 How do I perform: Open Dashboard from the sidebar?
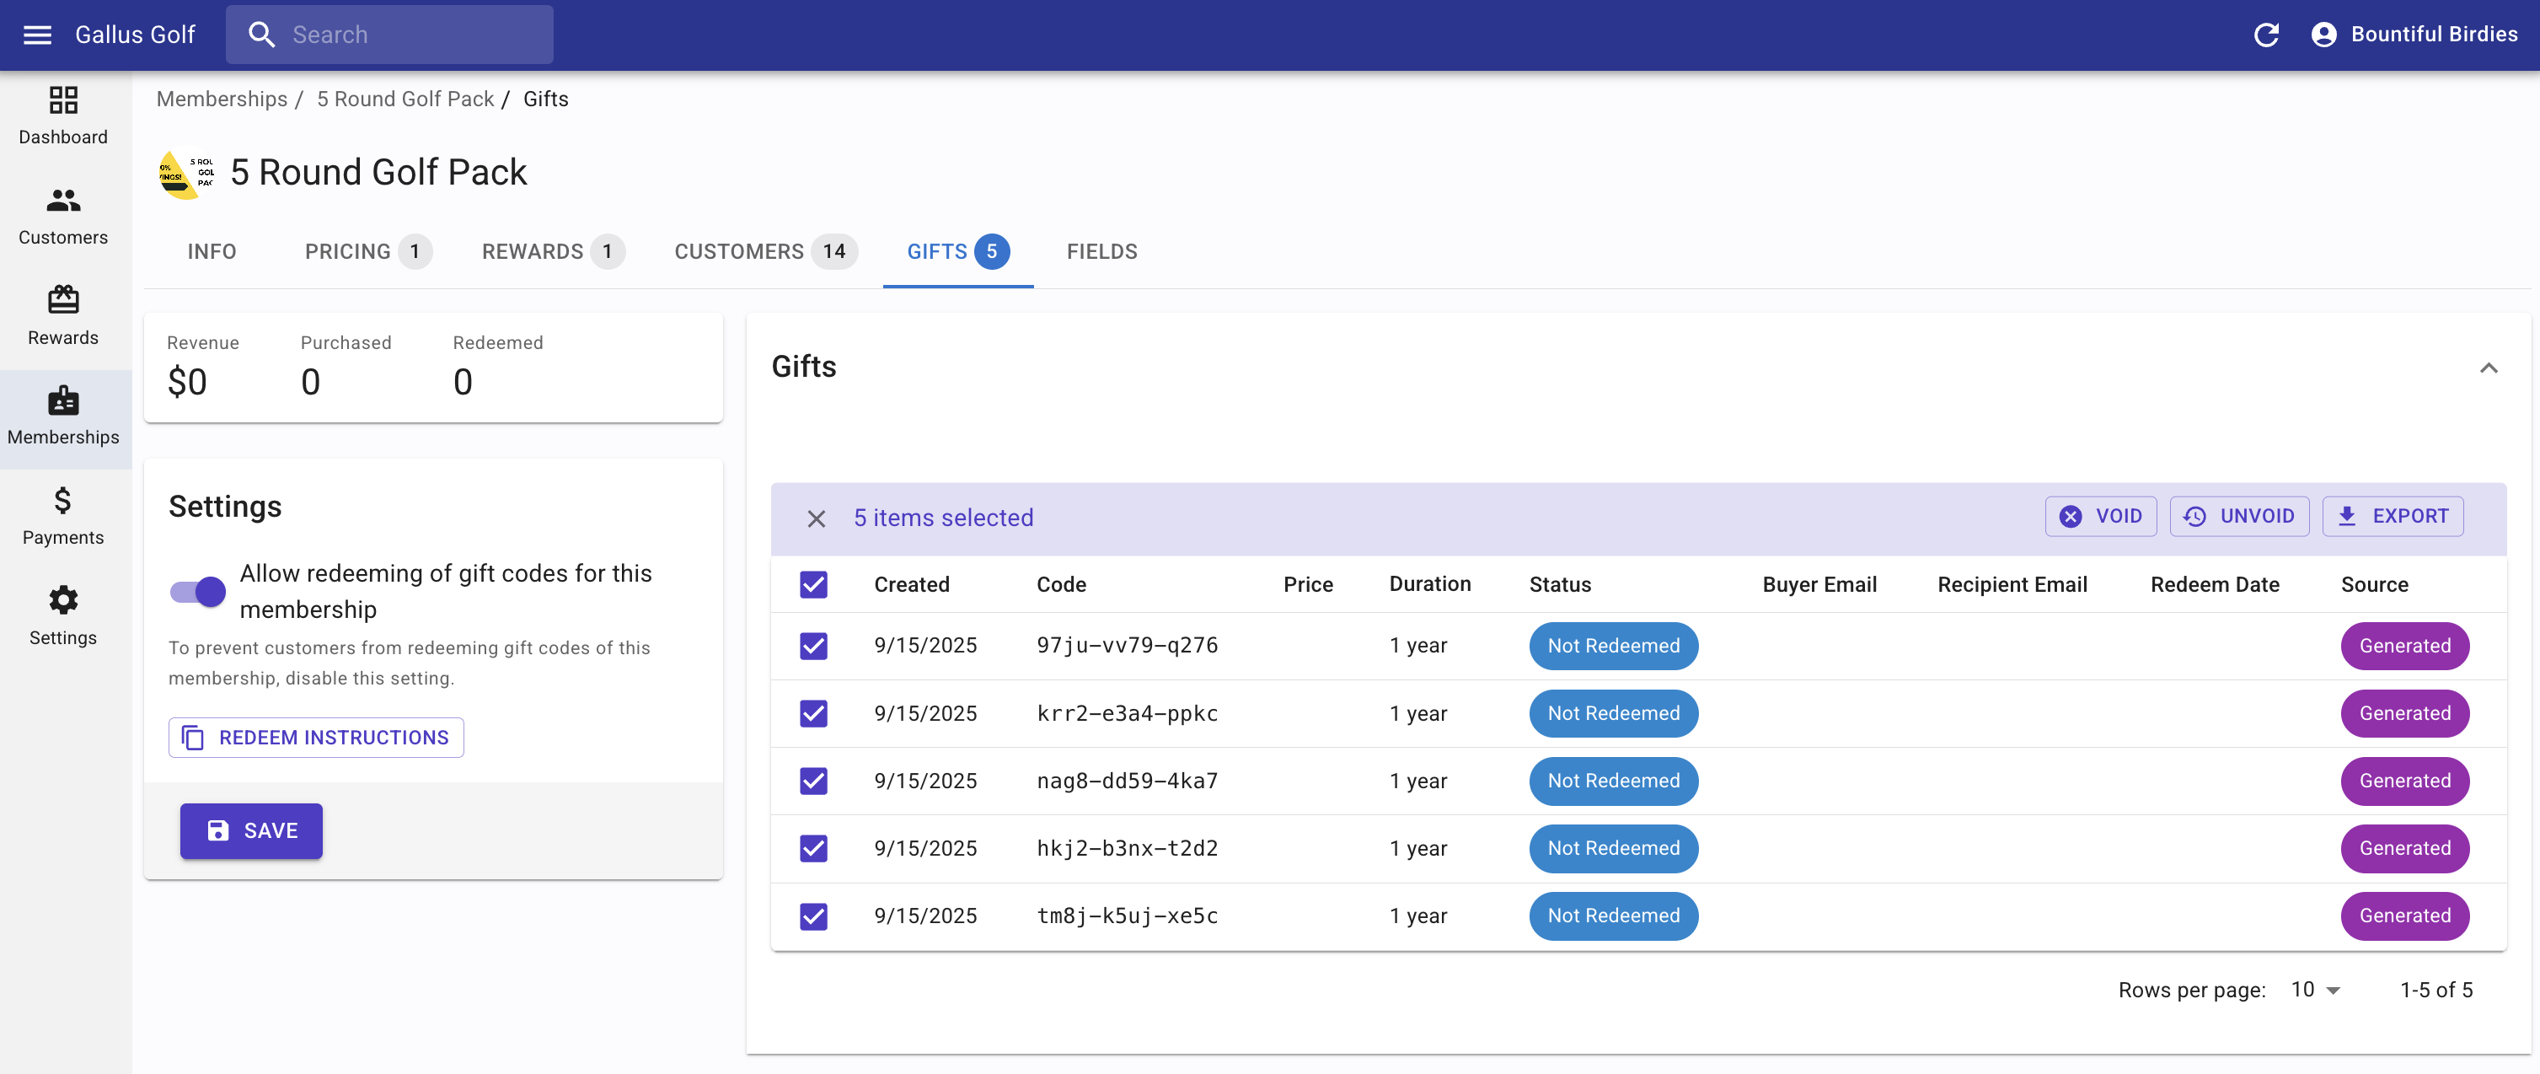[x=63, y=116]
